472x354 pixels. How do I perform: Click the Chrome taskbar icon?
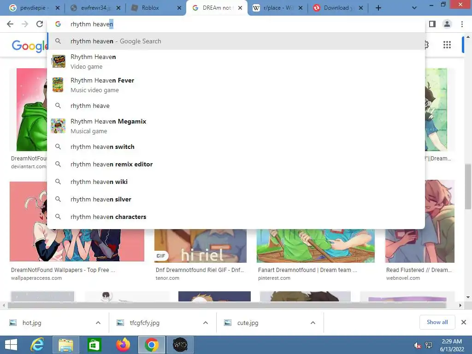click(151, 345)
